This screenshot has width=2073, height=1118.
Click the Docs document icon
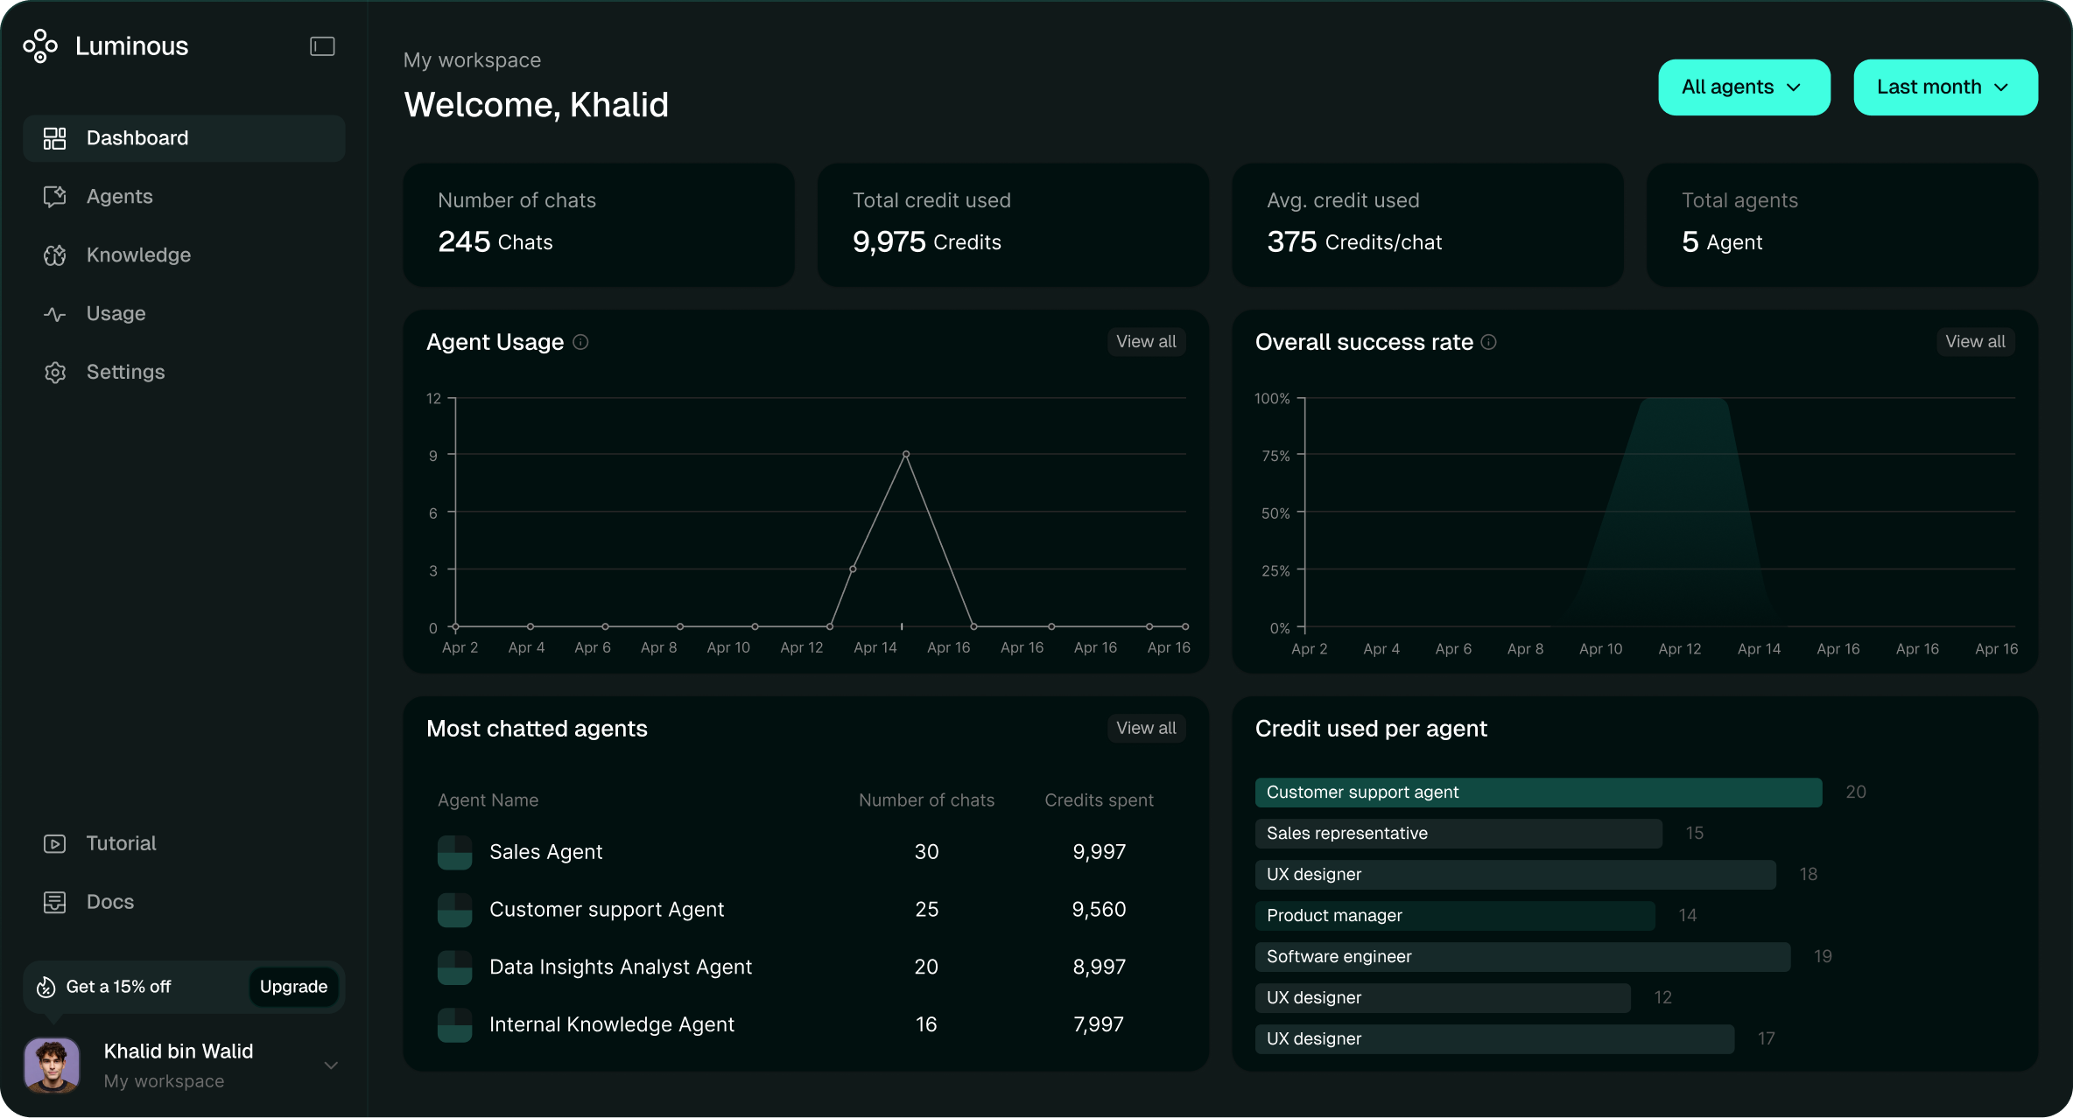pyautogui.click(x=54, y=902)
